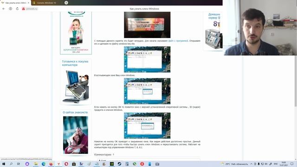
Task: Open the Camera app taskbar icon
Action: tap(157, 164)
